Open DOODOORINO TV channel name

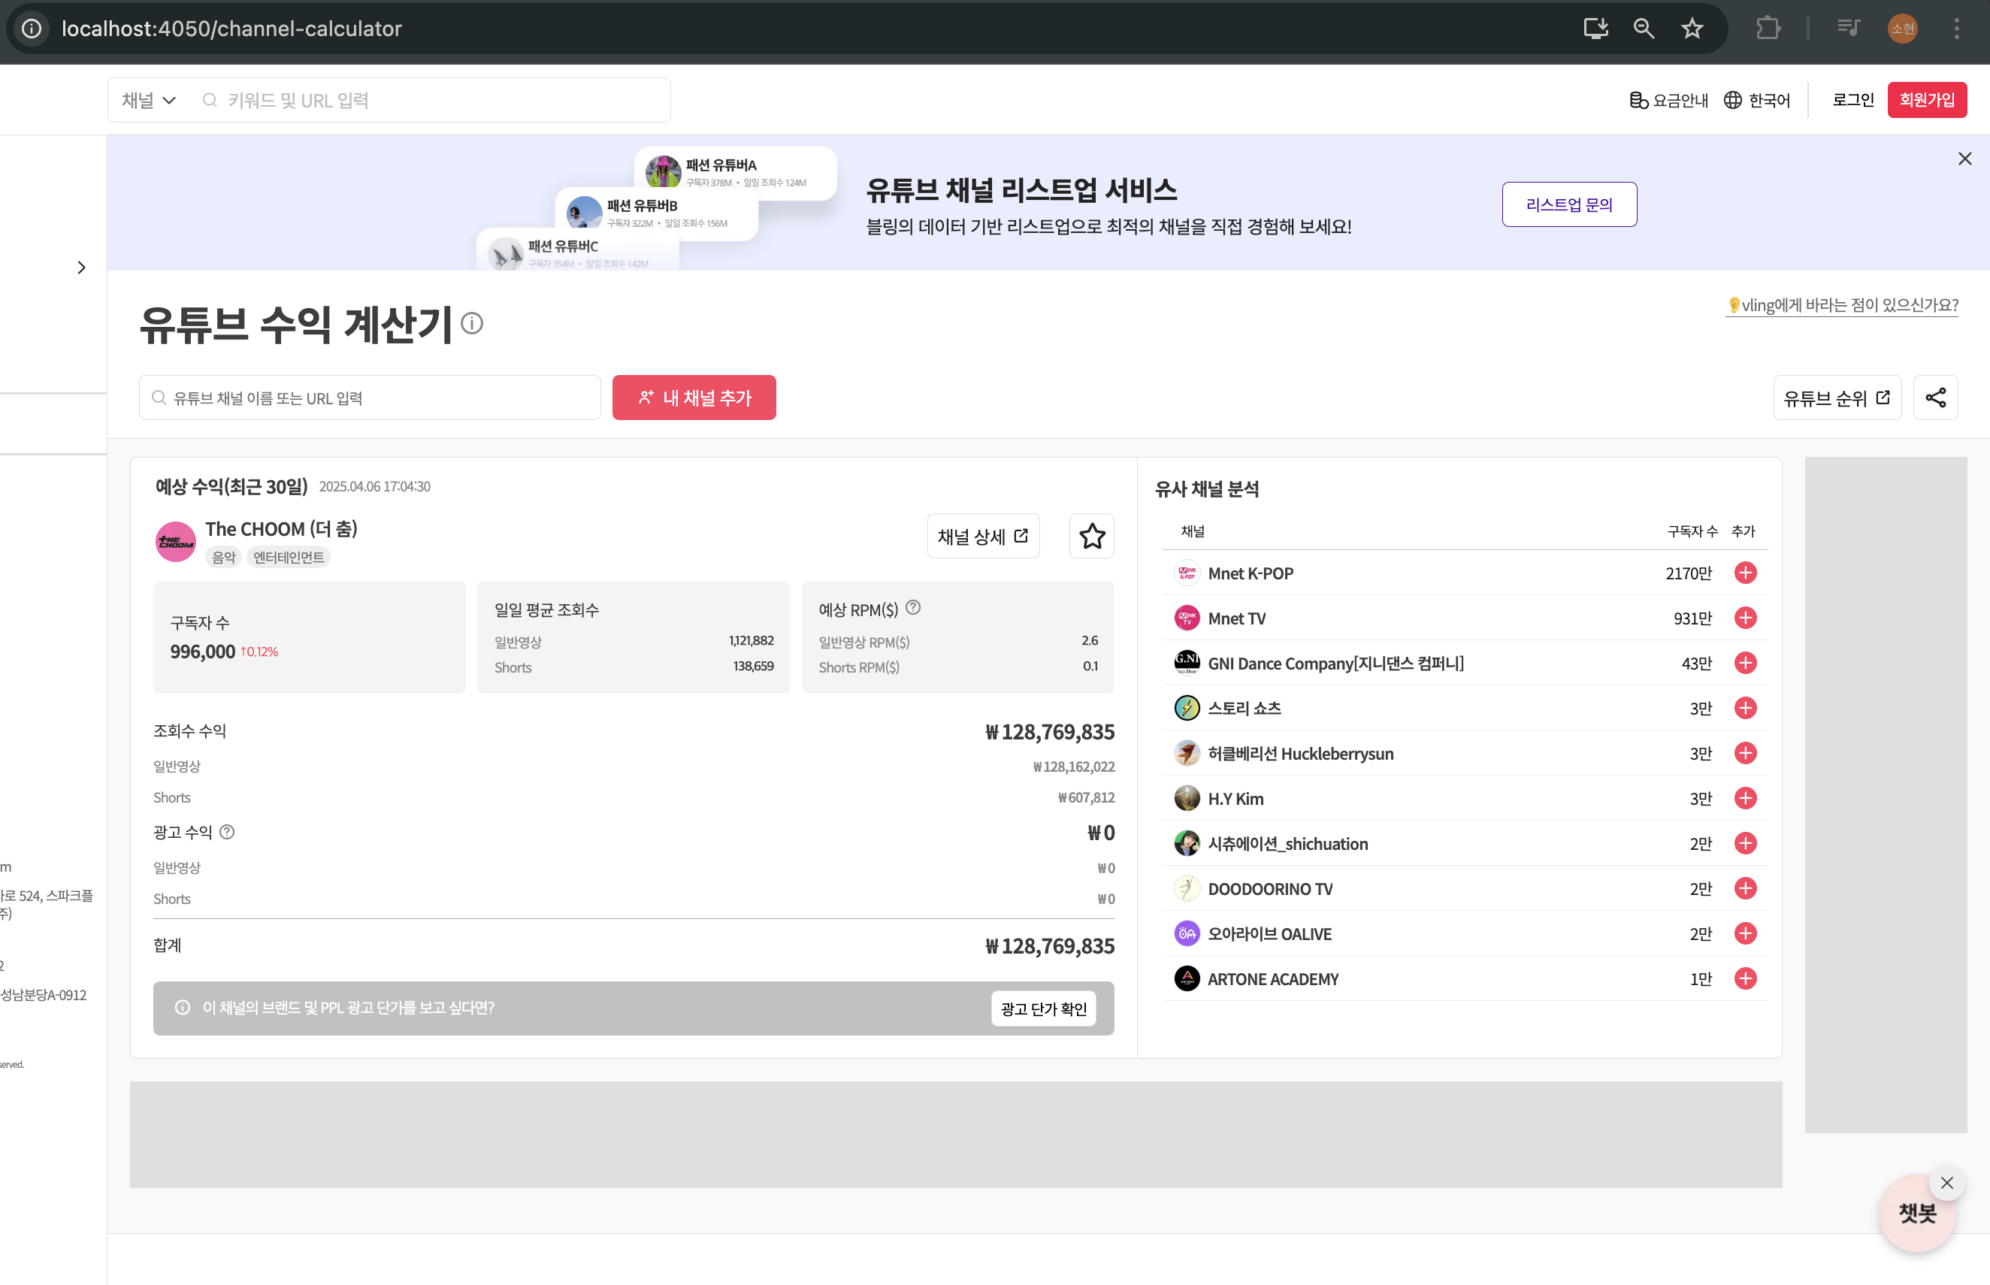(1270, 889)
